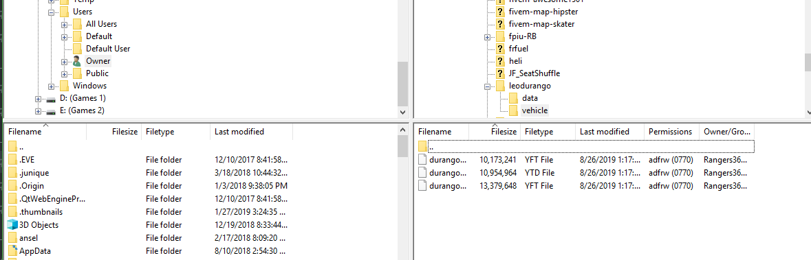Select the Owner user folder icon
Viewport: 811px width, 260px height.
coord(77,61)
